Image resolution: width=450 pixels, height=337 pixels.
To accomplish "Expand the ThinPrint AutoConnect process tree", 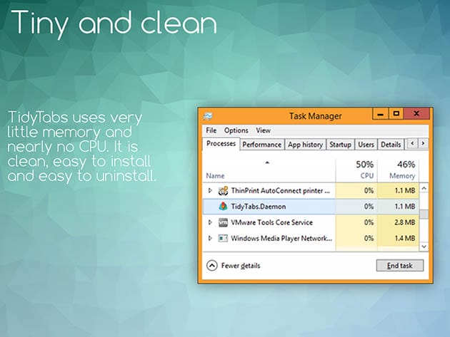I will 210,190.
